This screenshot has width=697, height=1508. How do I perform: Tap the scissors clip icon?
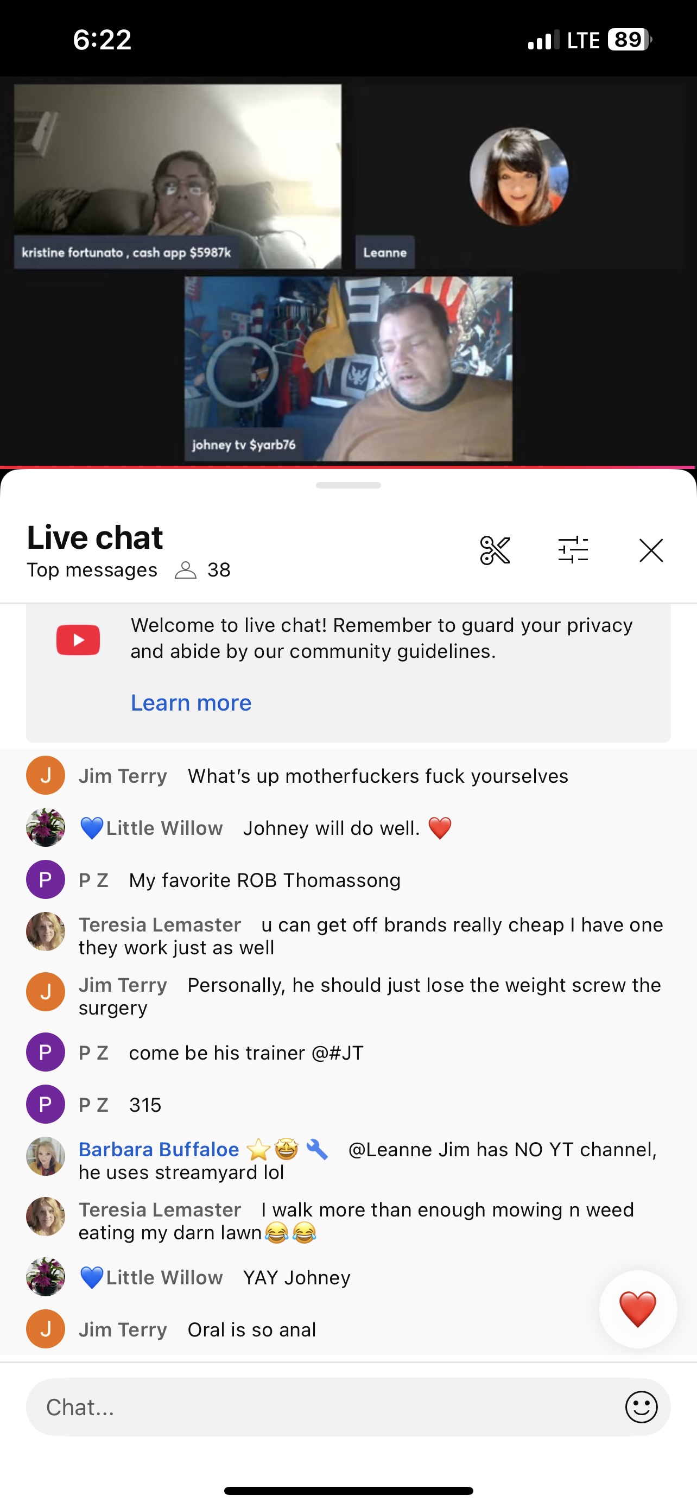coord(495,550)
